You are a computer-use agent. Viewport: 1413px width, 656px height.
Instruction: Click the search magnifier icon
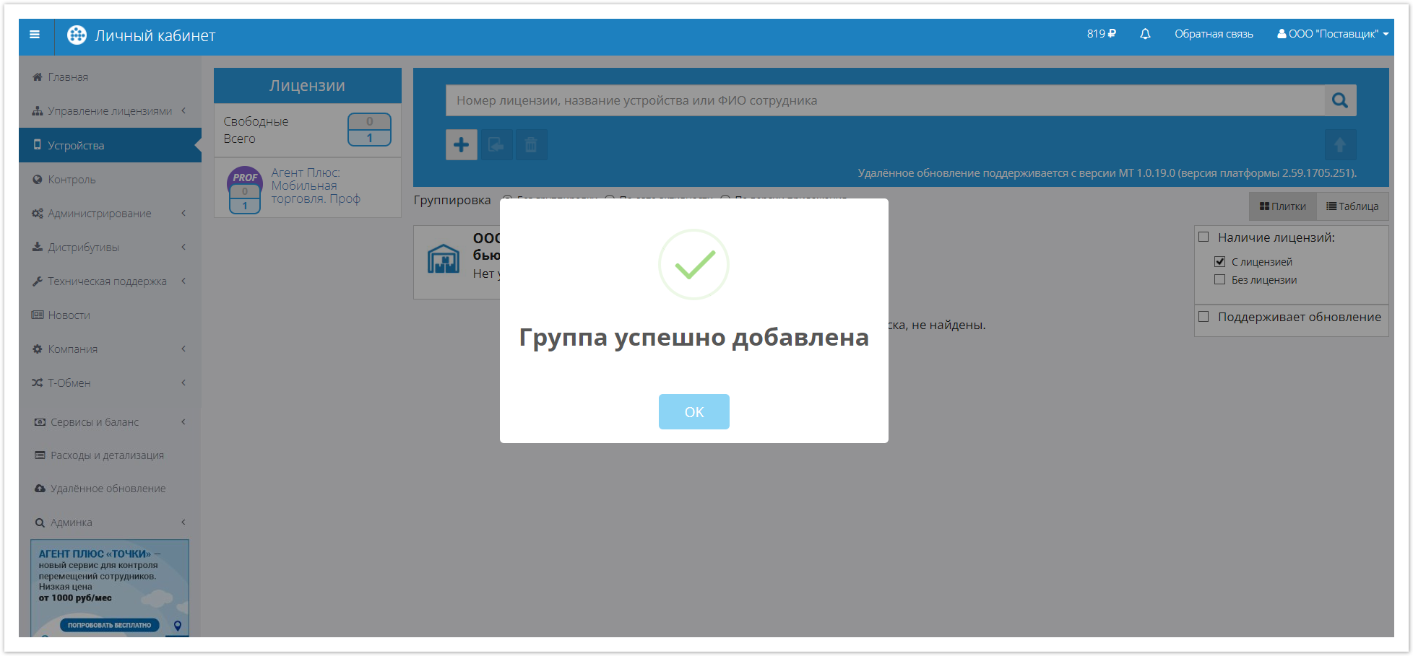1339,101
